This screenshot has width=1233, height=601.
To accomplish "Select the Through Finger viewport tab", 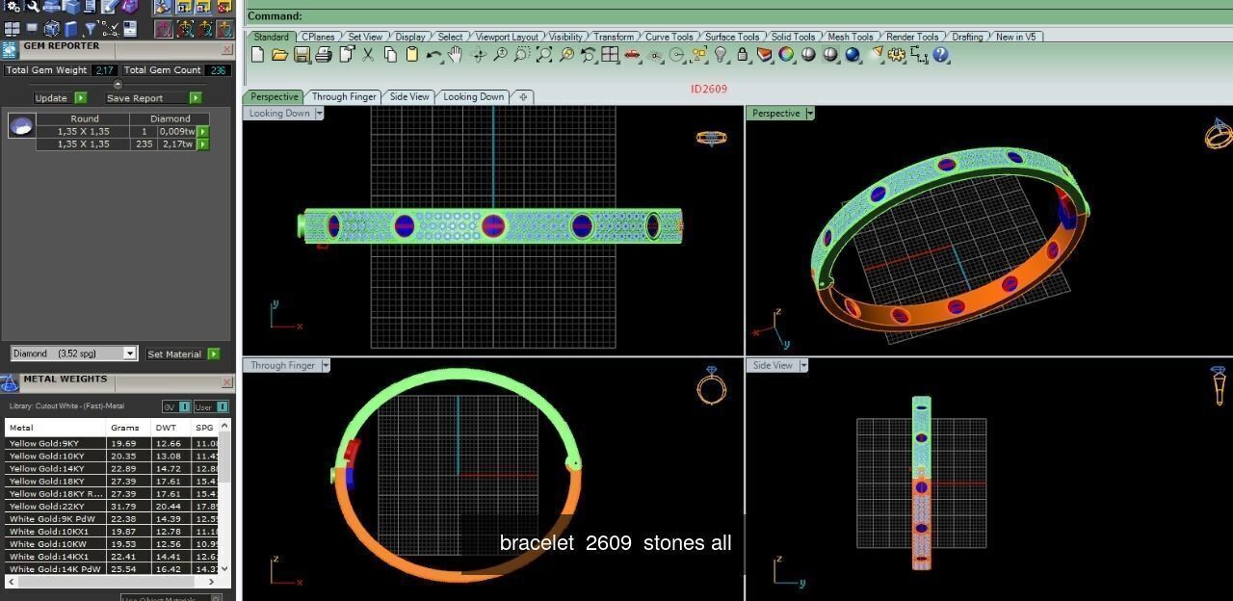I will (344, 96).
